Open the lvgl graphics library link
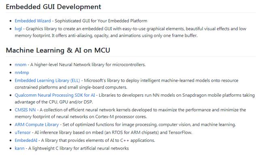This screenshot has width=259, height=156. click(x=18, y=29)
